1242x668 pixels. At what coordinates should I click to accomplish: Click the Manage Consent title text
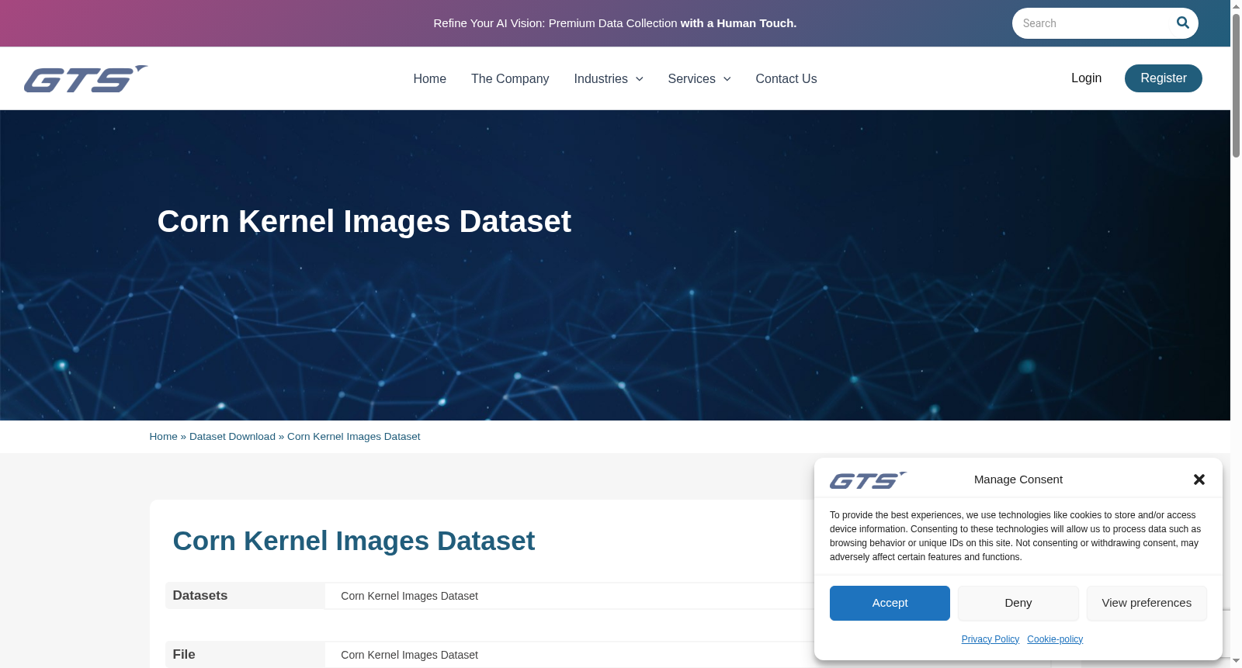1018,479
